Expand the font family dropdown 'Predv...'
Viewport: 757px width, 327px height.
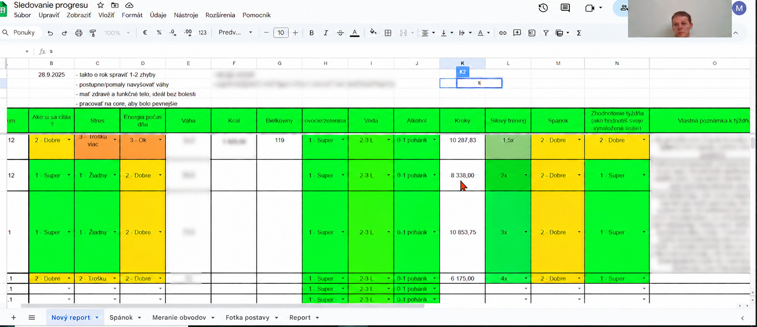tap(235, 33)
